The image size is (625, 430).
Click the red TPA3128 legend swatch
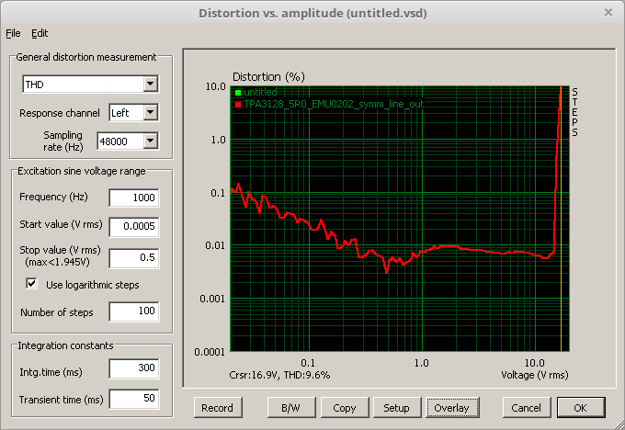click(x=236, y=105)
